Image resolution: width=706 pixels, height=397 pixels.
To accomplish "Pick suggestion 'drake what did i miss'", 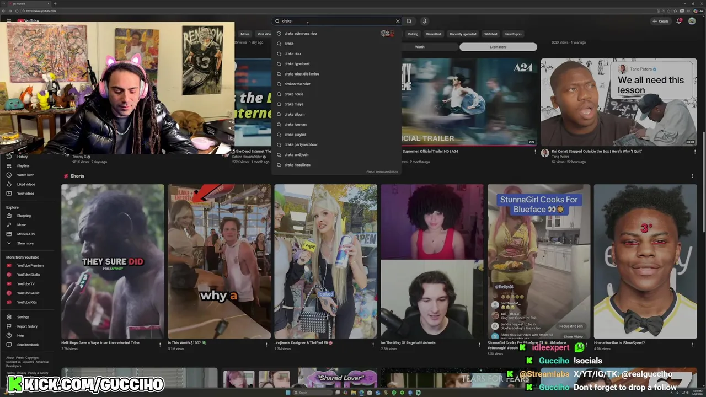I will 336,74.
